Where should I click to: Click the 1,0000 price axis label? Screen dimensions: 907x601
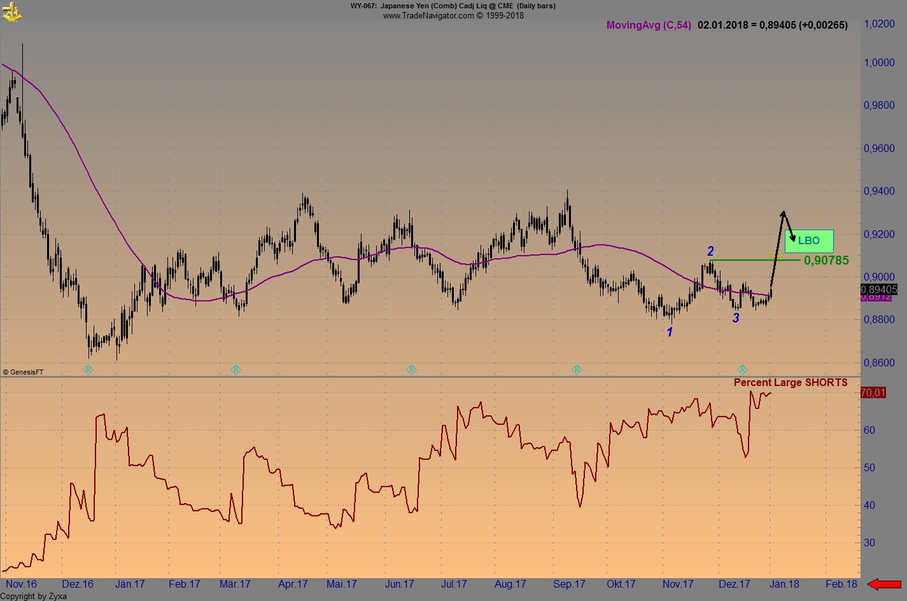(x=879, y=62)
